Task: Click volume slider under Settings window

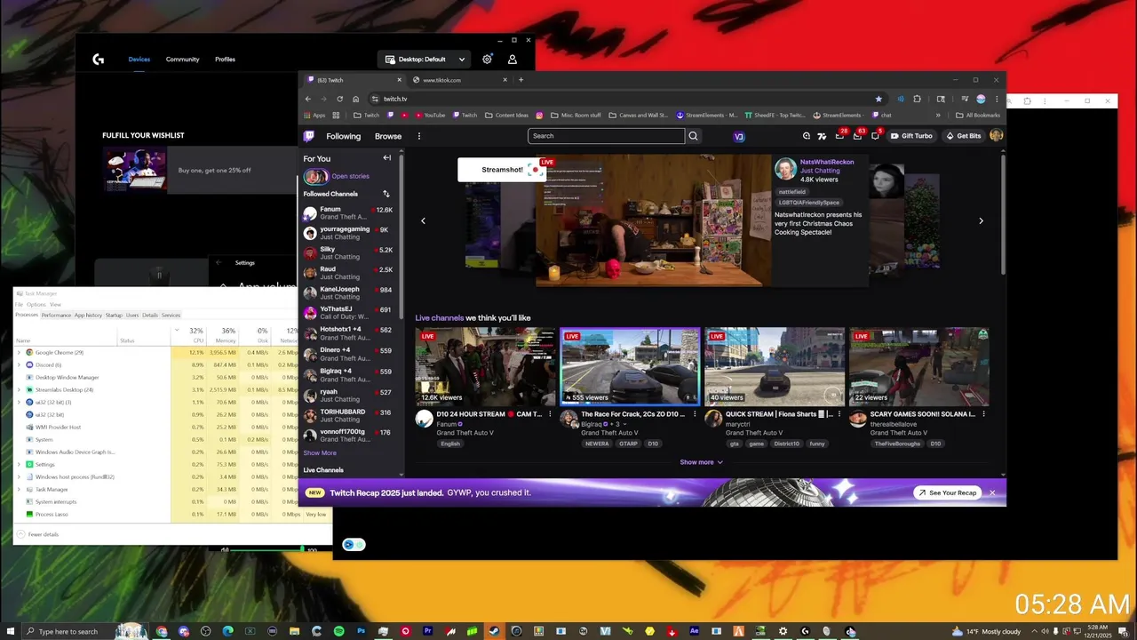Action: (x=266, y=550)
